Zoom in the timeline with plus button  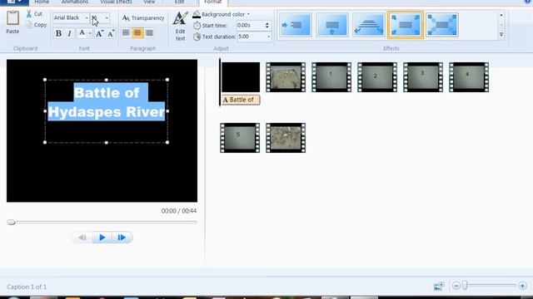[522, 286]
